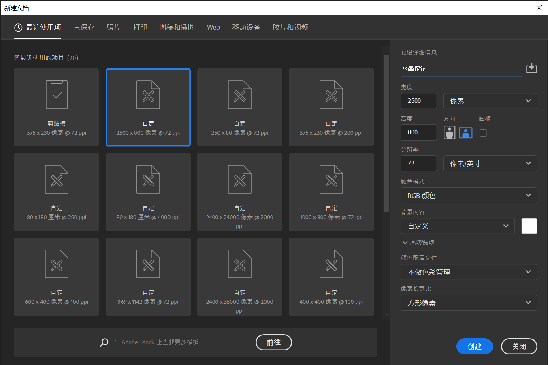Click document icon of 575 x 230 @ 200 ppi preset
This screenshot has width=548, height=365.
click(x=331, y=94)
